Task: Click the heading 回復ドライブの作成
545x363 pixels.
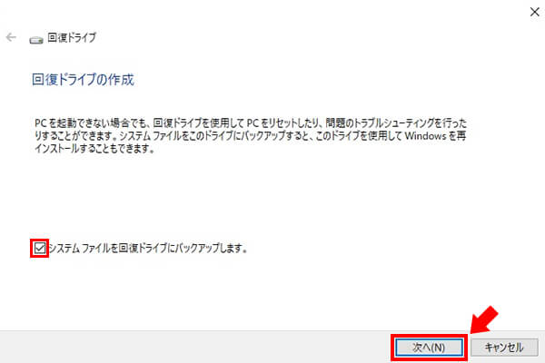Action: (83, 80)
